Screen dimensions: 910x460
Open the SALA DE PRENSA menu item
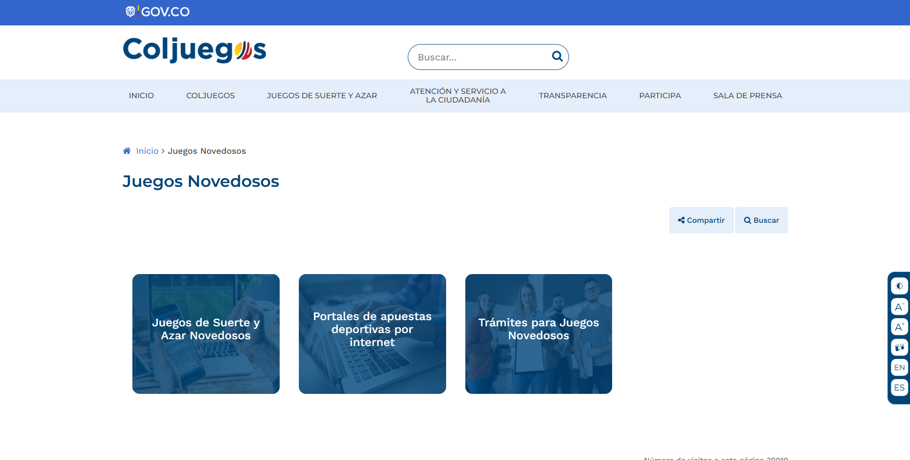coord(748,96)
